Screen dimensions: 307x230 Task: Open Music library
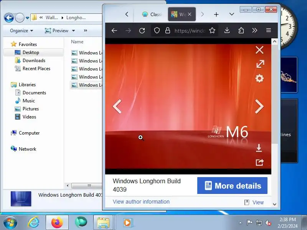[28, 101]
